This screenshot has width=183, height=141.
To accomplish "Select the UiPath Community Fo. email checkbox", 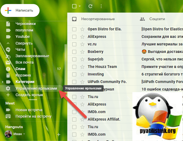I will coord(74,82).
